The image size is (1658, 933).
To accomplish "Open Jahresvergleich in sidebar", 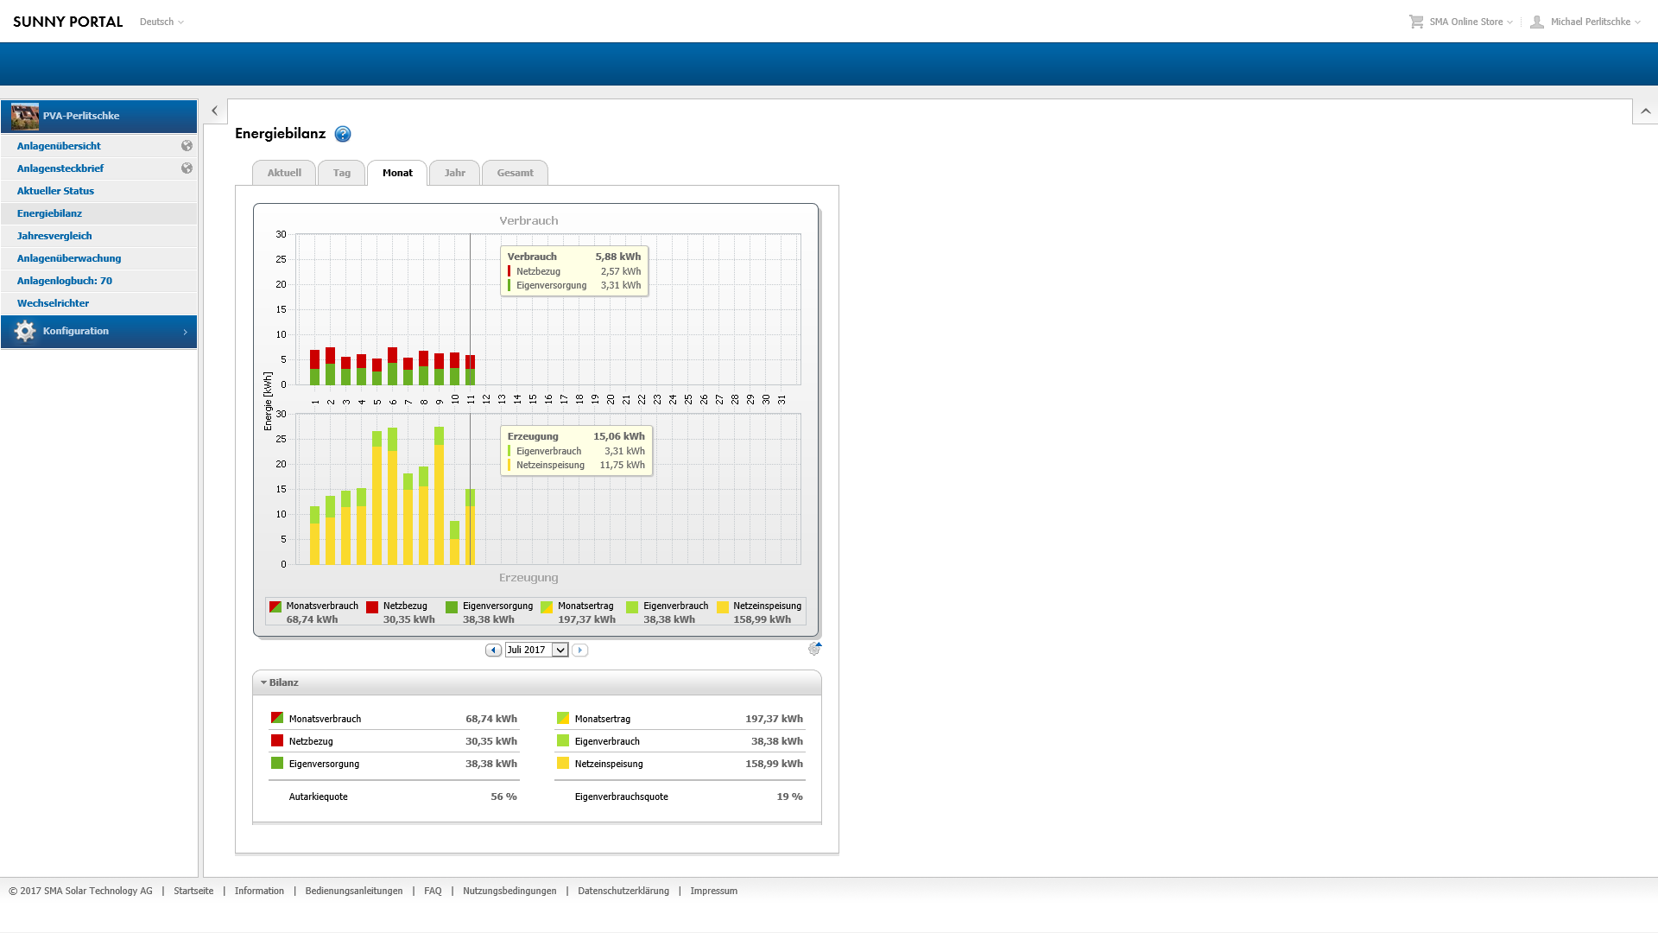I will point(54,236).
